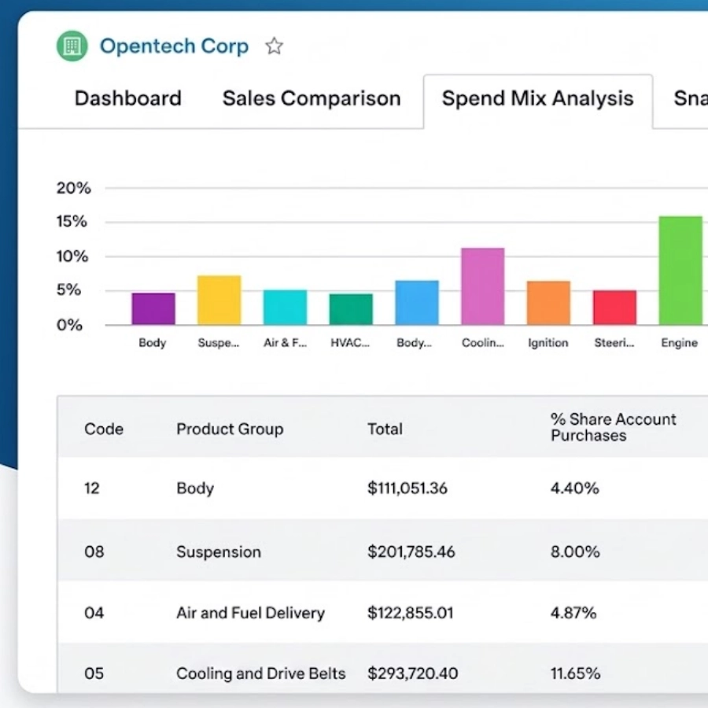Click the total $293,720.40
708x708 pixels.
pyautogui.click(x=413, y=673)
